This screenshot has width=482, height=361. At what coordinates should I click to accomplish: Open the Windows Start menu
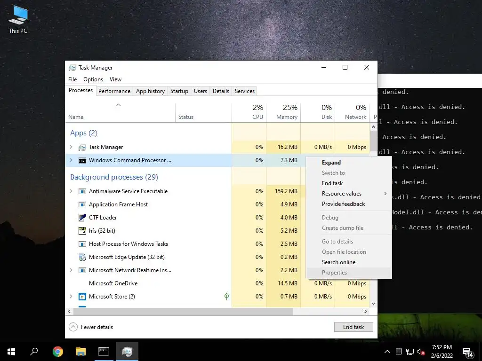11,352
